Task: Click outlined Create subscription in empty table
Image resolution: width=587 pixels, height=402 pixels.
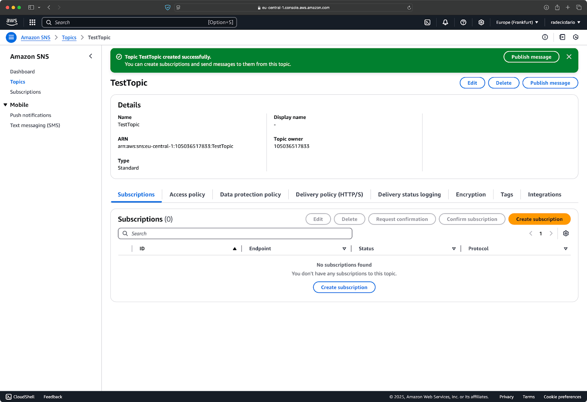Action: pyautogui.click(x=344, y=287)
